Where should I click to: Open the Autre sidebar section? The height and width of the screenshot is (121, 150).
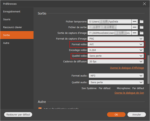click(17, 43)
